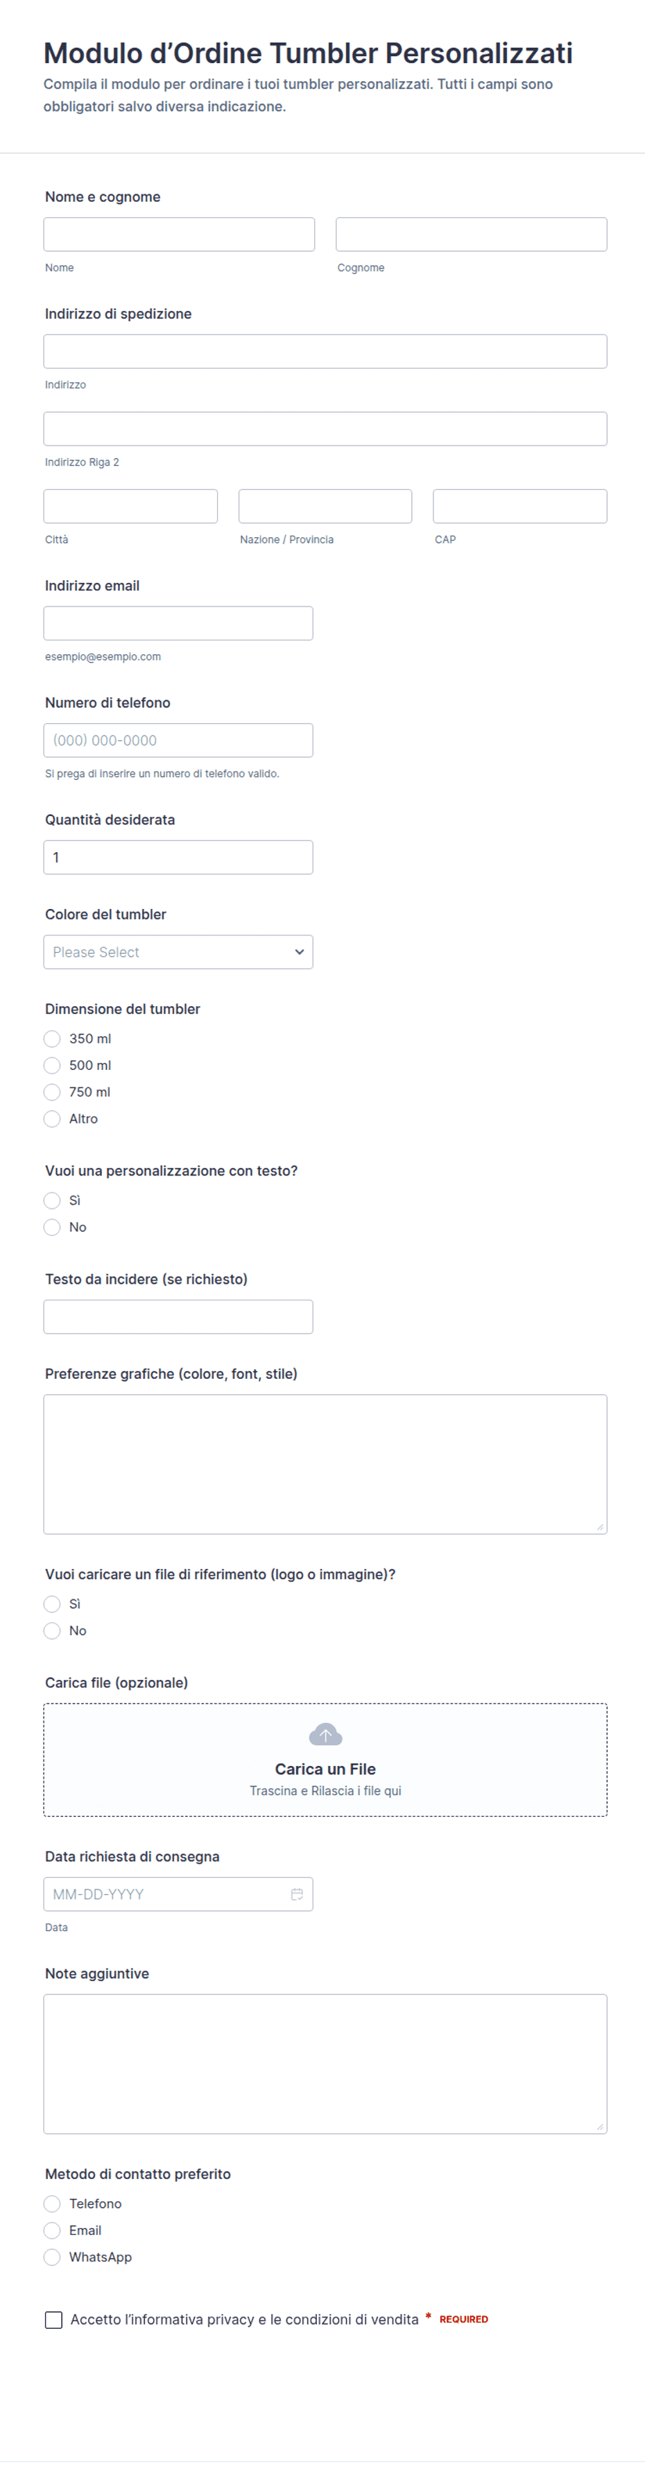Open the calendar picker icon

coord(297,1894)
